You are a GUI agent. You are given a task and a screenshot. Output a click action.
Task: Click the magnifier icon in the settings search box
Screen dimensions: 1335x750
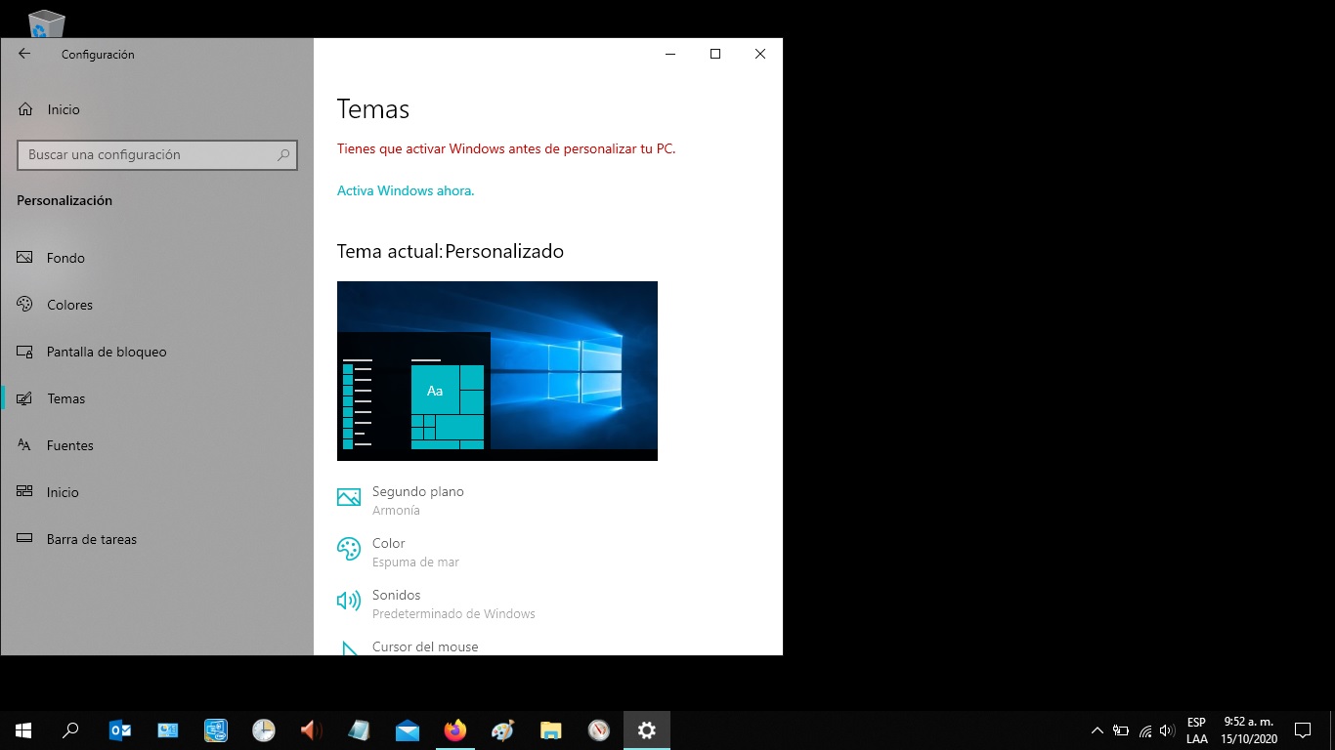pyautogui.click(x=283, y=154)
